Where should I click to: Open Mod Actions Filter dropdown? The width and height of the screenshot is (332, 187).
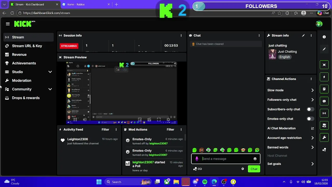point(170,130)
